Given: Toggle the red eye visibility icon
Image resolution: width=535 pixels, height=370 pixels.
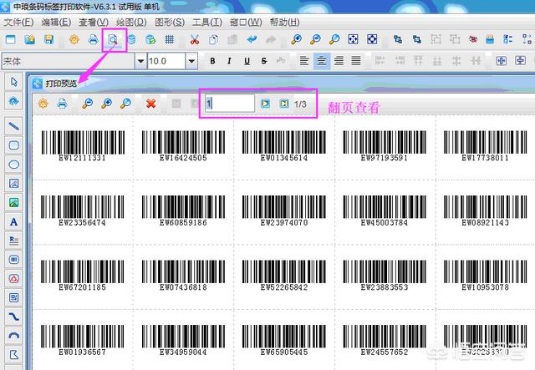Looking at the screenshot, I should tap(473, 39).
